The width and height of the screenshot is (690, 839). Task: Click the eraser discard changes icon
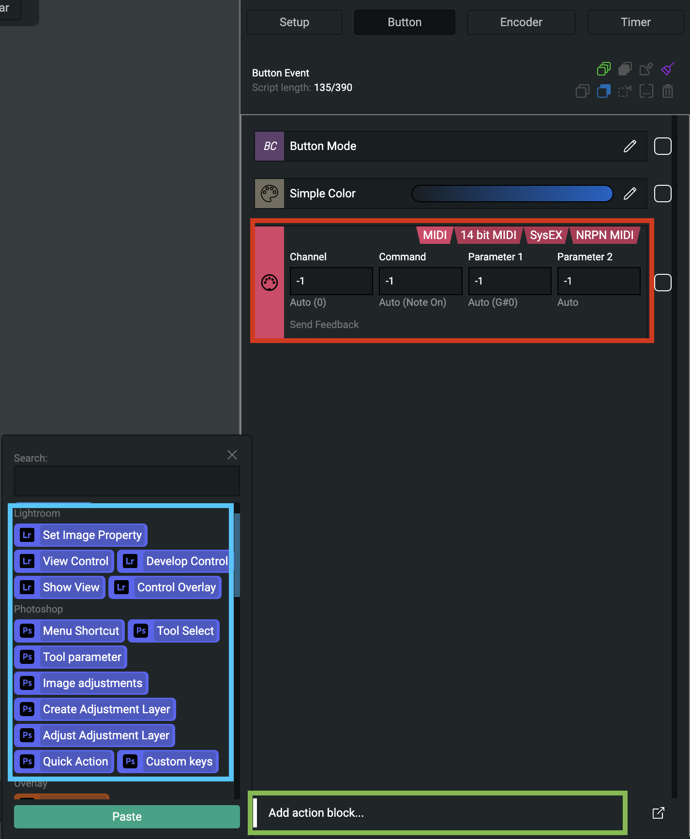[x=646, y=69]
